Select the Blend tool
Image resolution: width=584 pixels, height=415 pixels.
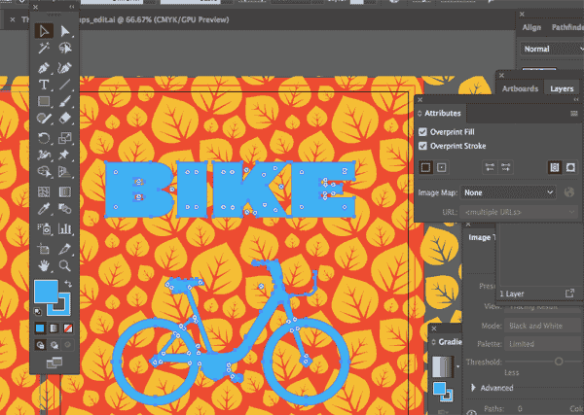coord(65,209)
